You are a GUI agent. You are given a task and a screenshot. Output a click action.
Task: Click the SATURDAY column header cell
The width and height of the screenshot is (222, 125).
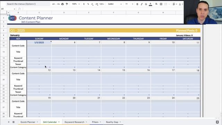(x=188, y=39)
